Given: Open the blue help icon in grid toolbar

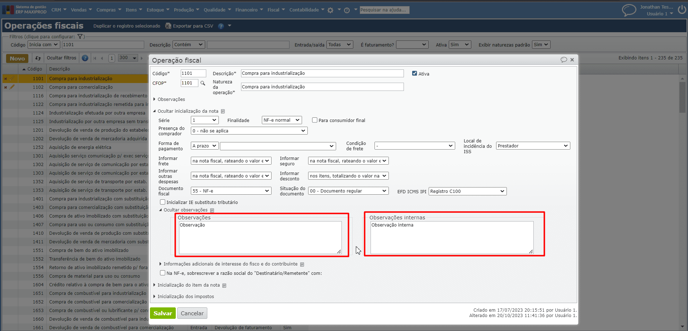Looking at the screenshot, I should 85,58.
